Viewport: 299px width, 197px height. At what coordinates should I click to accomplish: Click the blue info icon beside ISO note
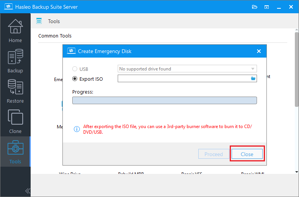[x=76, y=129]
